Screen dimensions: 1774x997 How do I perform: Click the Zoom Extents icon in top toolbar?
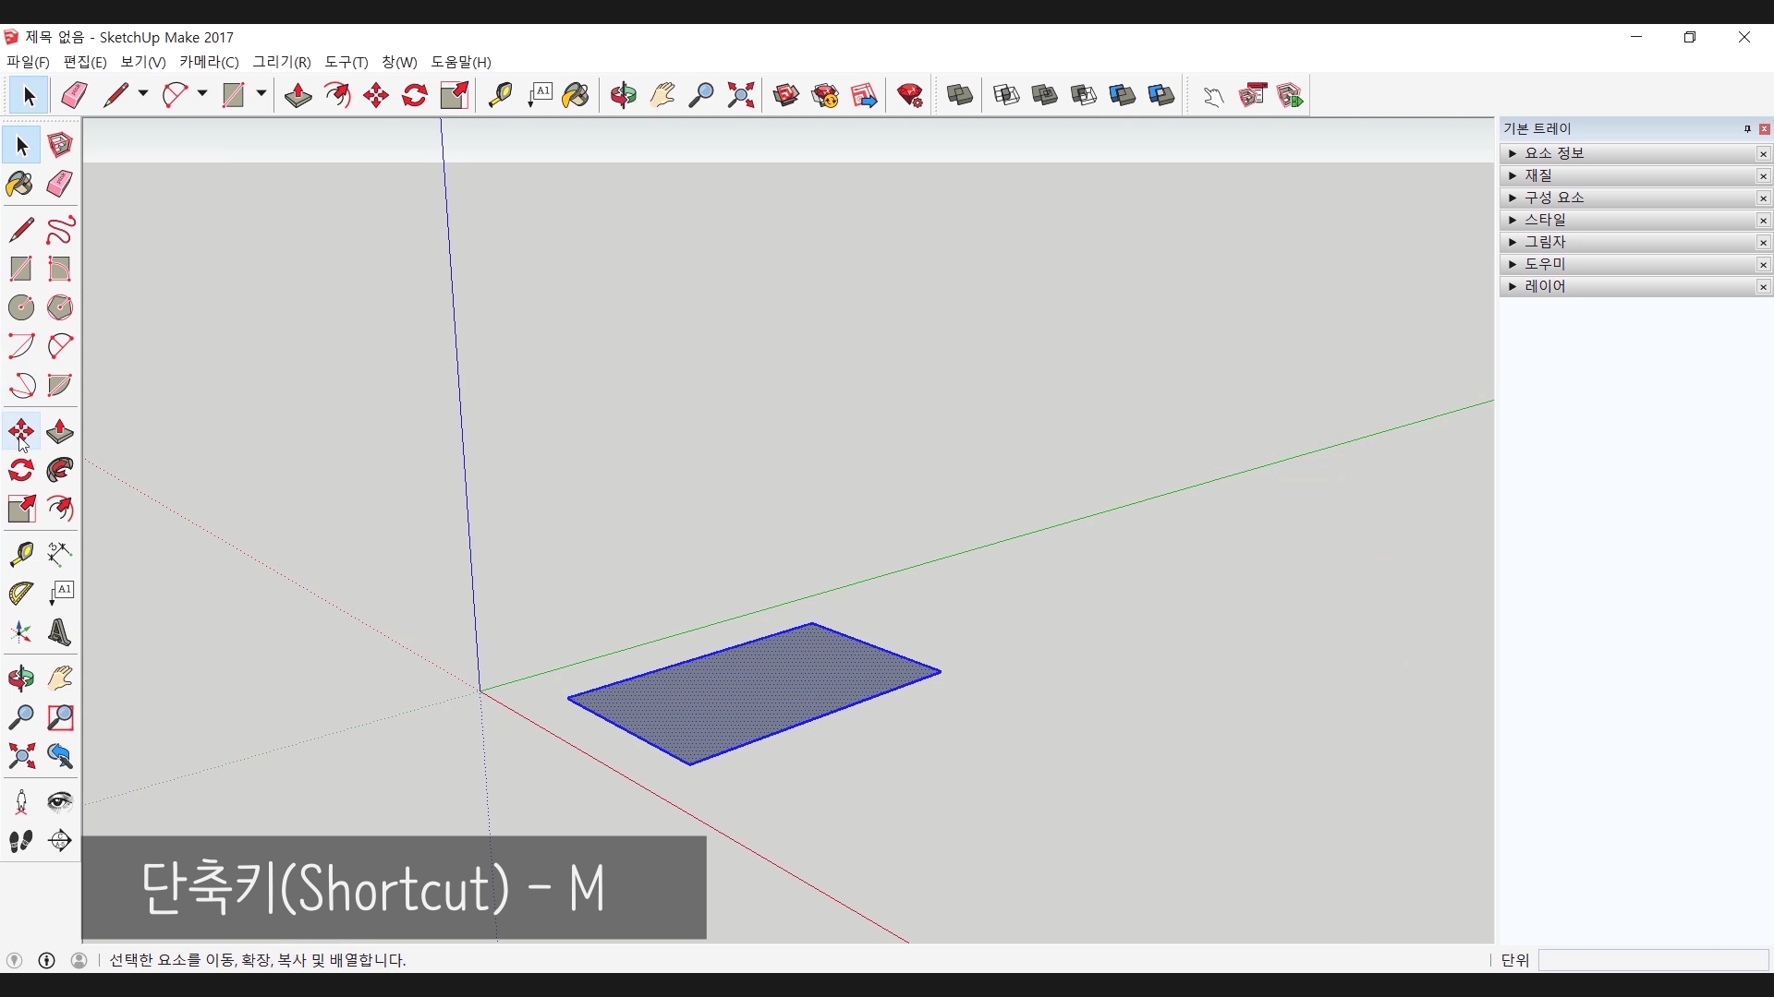coord(740,95)
